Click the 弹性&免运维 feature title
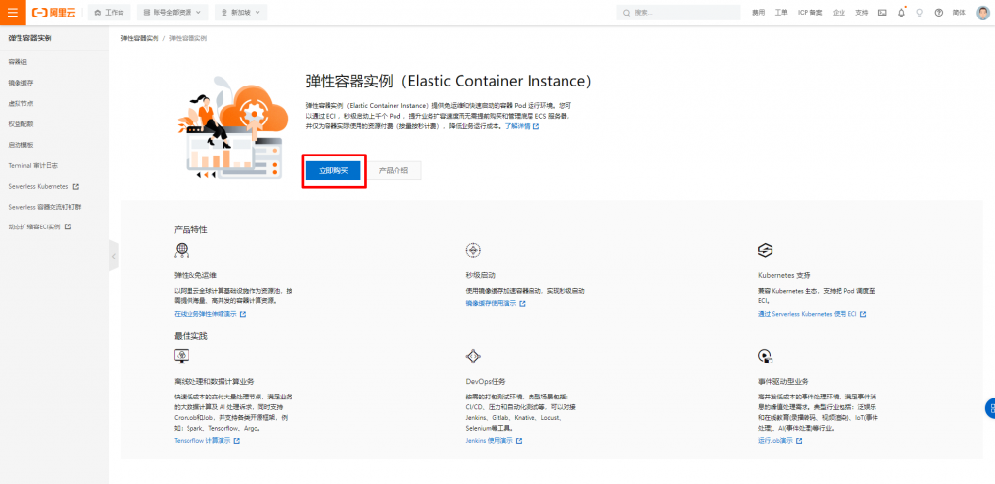Image resolution: width=995 pixels, height=484 pixels. point(195,275)
